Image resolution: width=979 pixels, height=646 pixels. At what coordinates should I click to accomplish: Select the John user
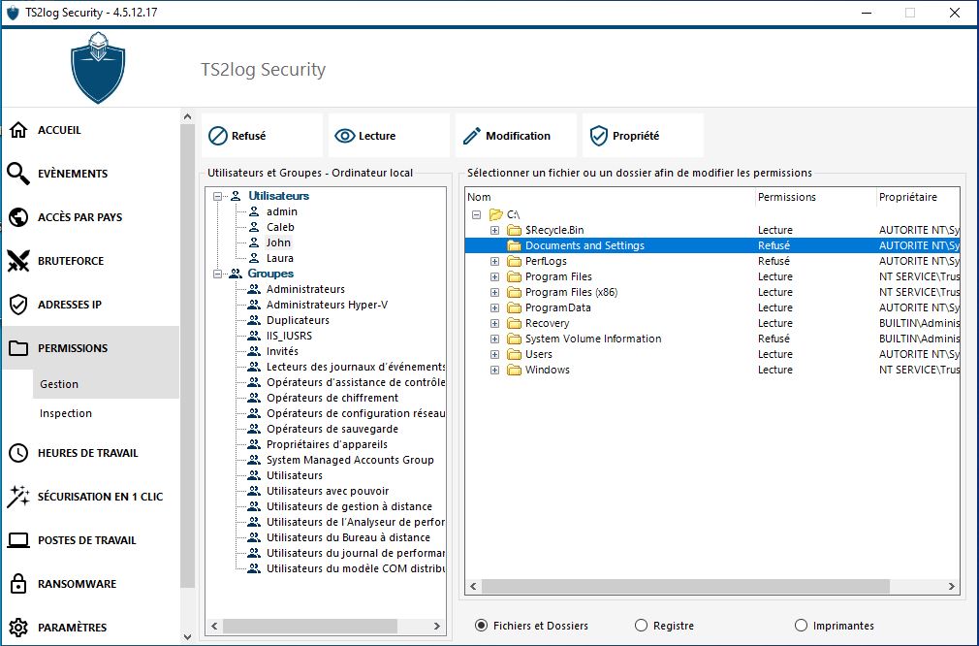pyautogui.click(x=278, y=243)
